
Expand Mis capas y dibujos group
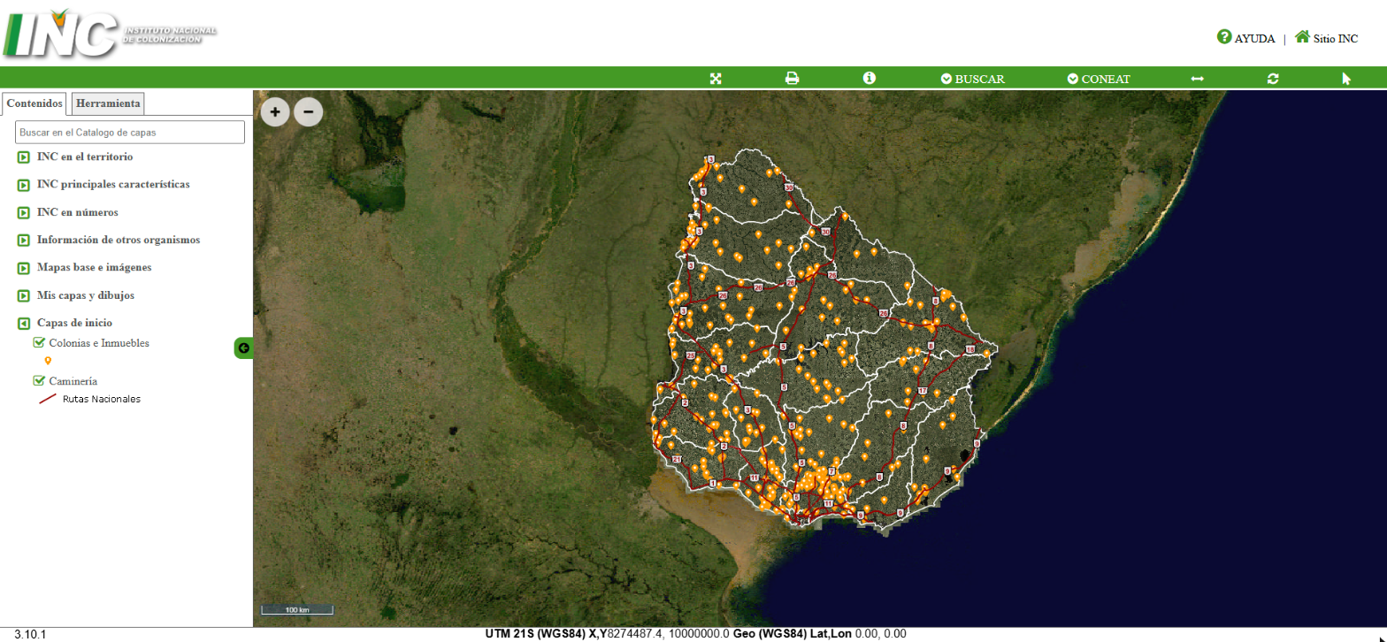24,295
